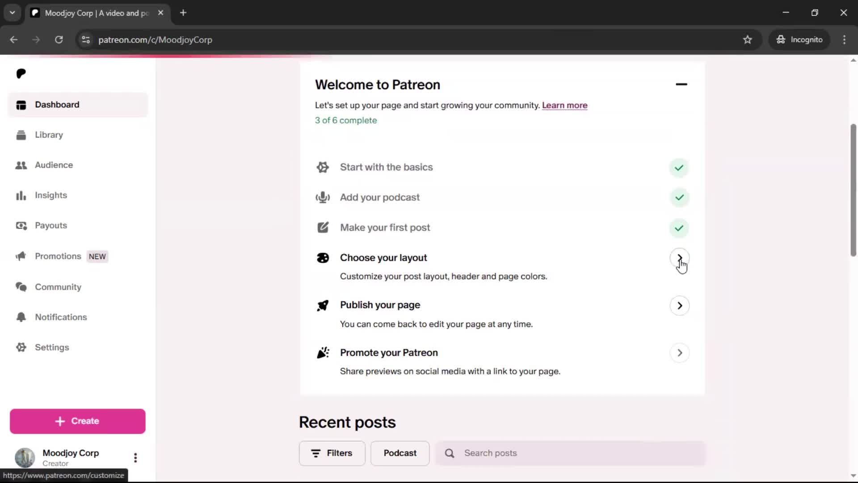Go back in browser history
Viewport: 858px width, 483px height.
(13, 40)
